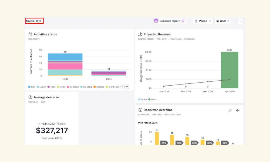This screenshot has height=162, width=270.
Task: Click the yellow bar labeled 12
Action: click(202, 142)
